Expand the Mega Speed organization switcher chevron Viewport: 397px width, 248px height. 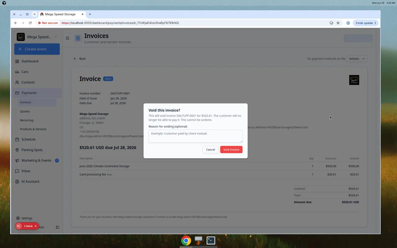coord(56,37)
